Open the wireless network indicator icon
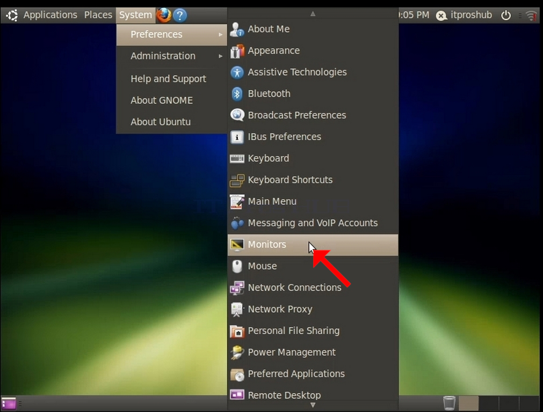 click(x=531, y=16)
